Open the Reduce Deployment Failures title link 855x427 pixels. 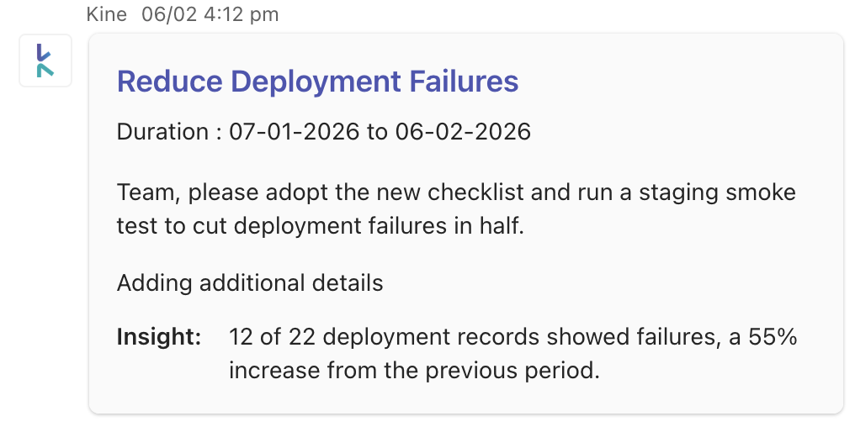[x=317, y=82]
